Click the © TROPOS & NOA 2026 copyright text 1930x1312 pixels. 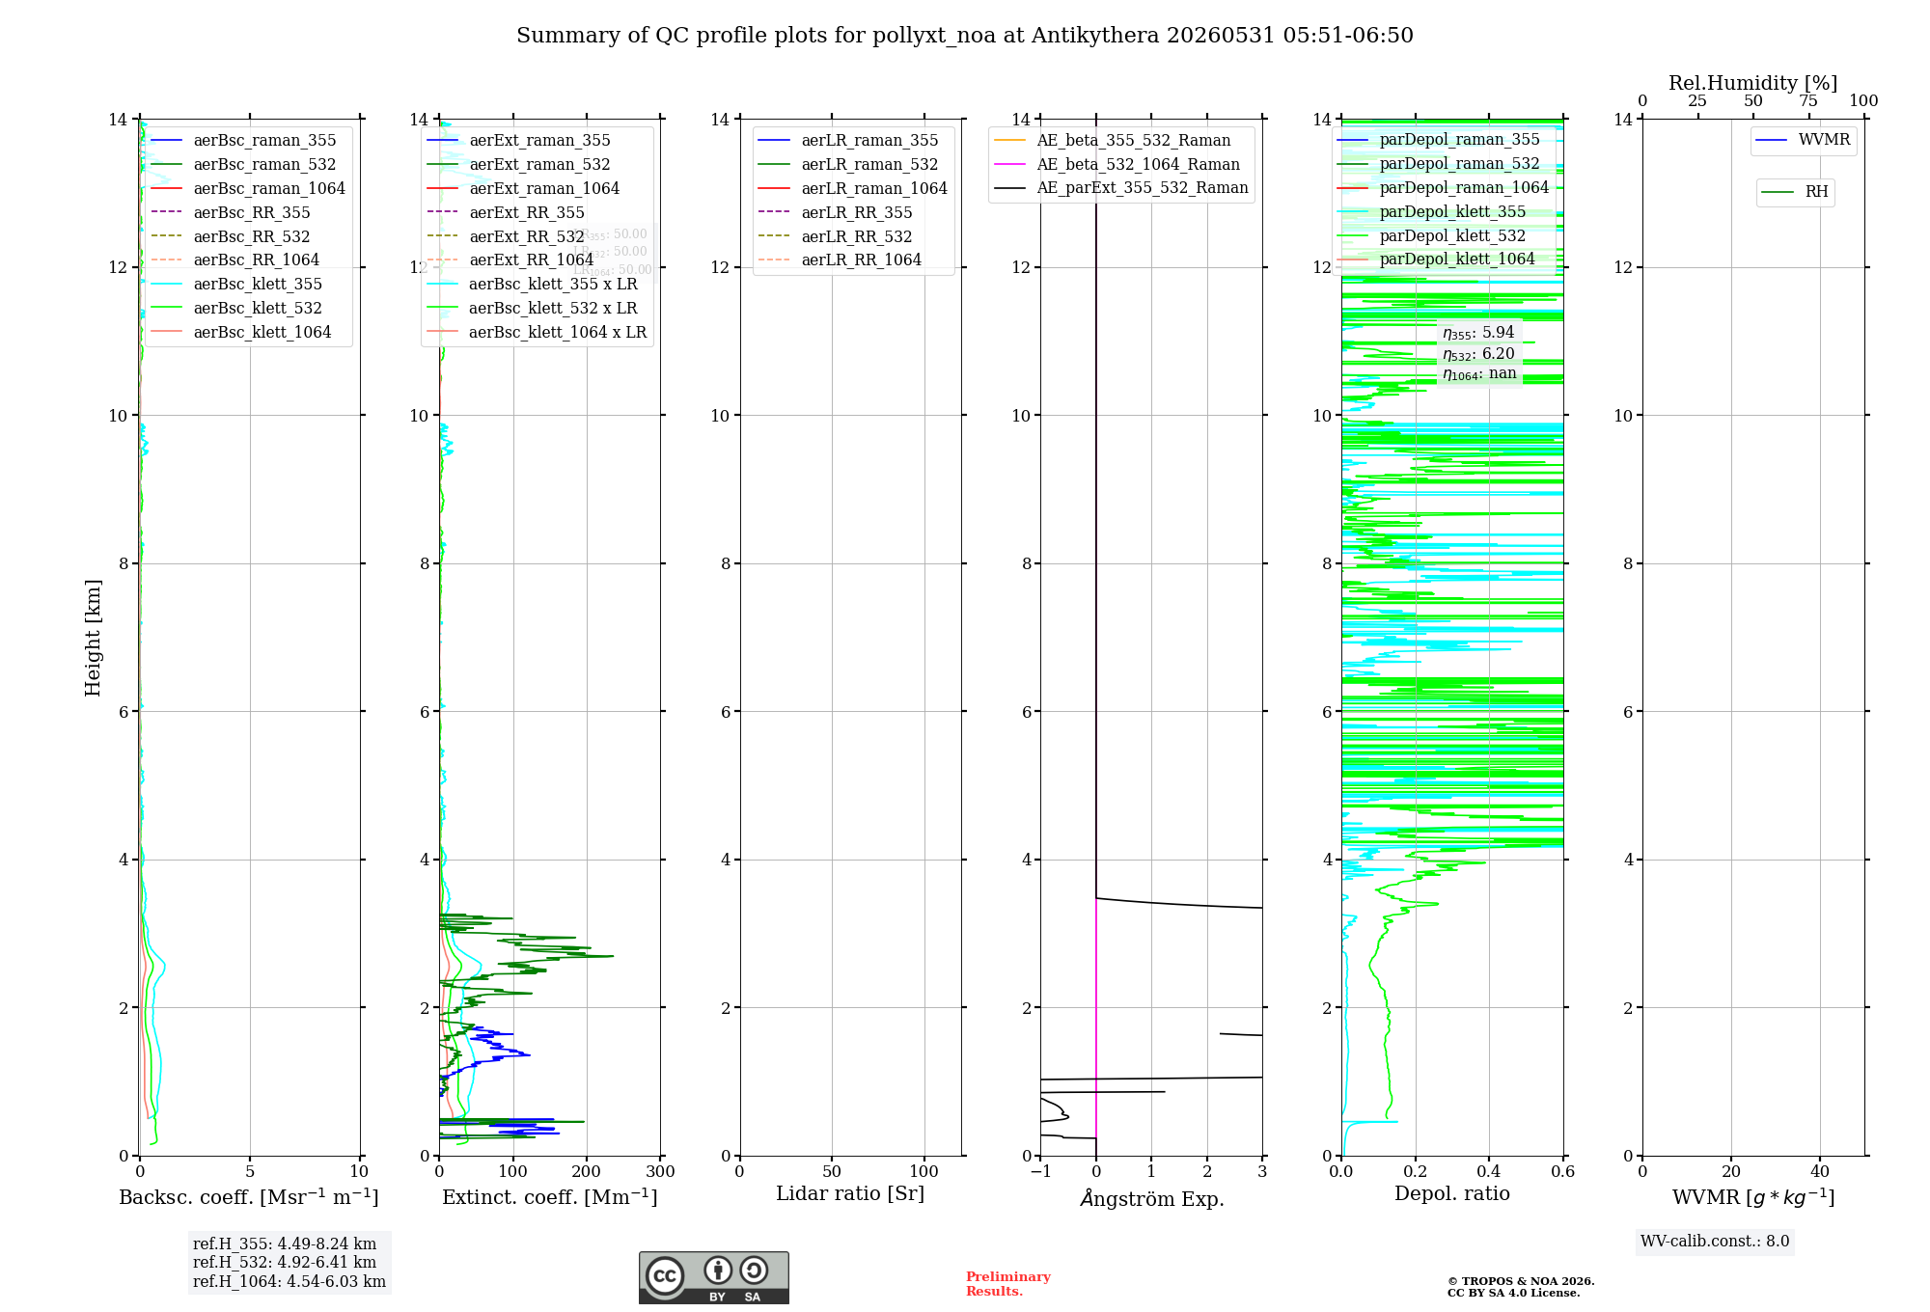tap(1521, 1281)
